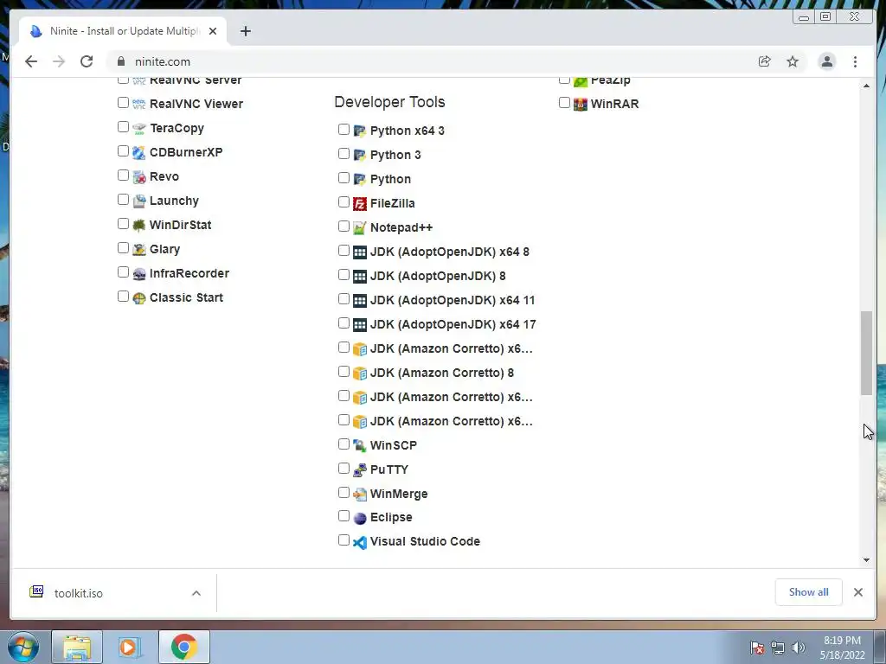This screenshot has height=664, width=886.
Task: Click the Glary utilities icon
Action: pyautogui.click(x=139, y=250)
